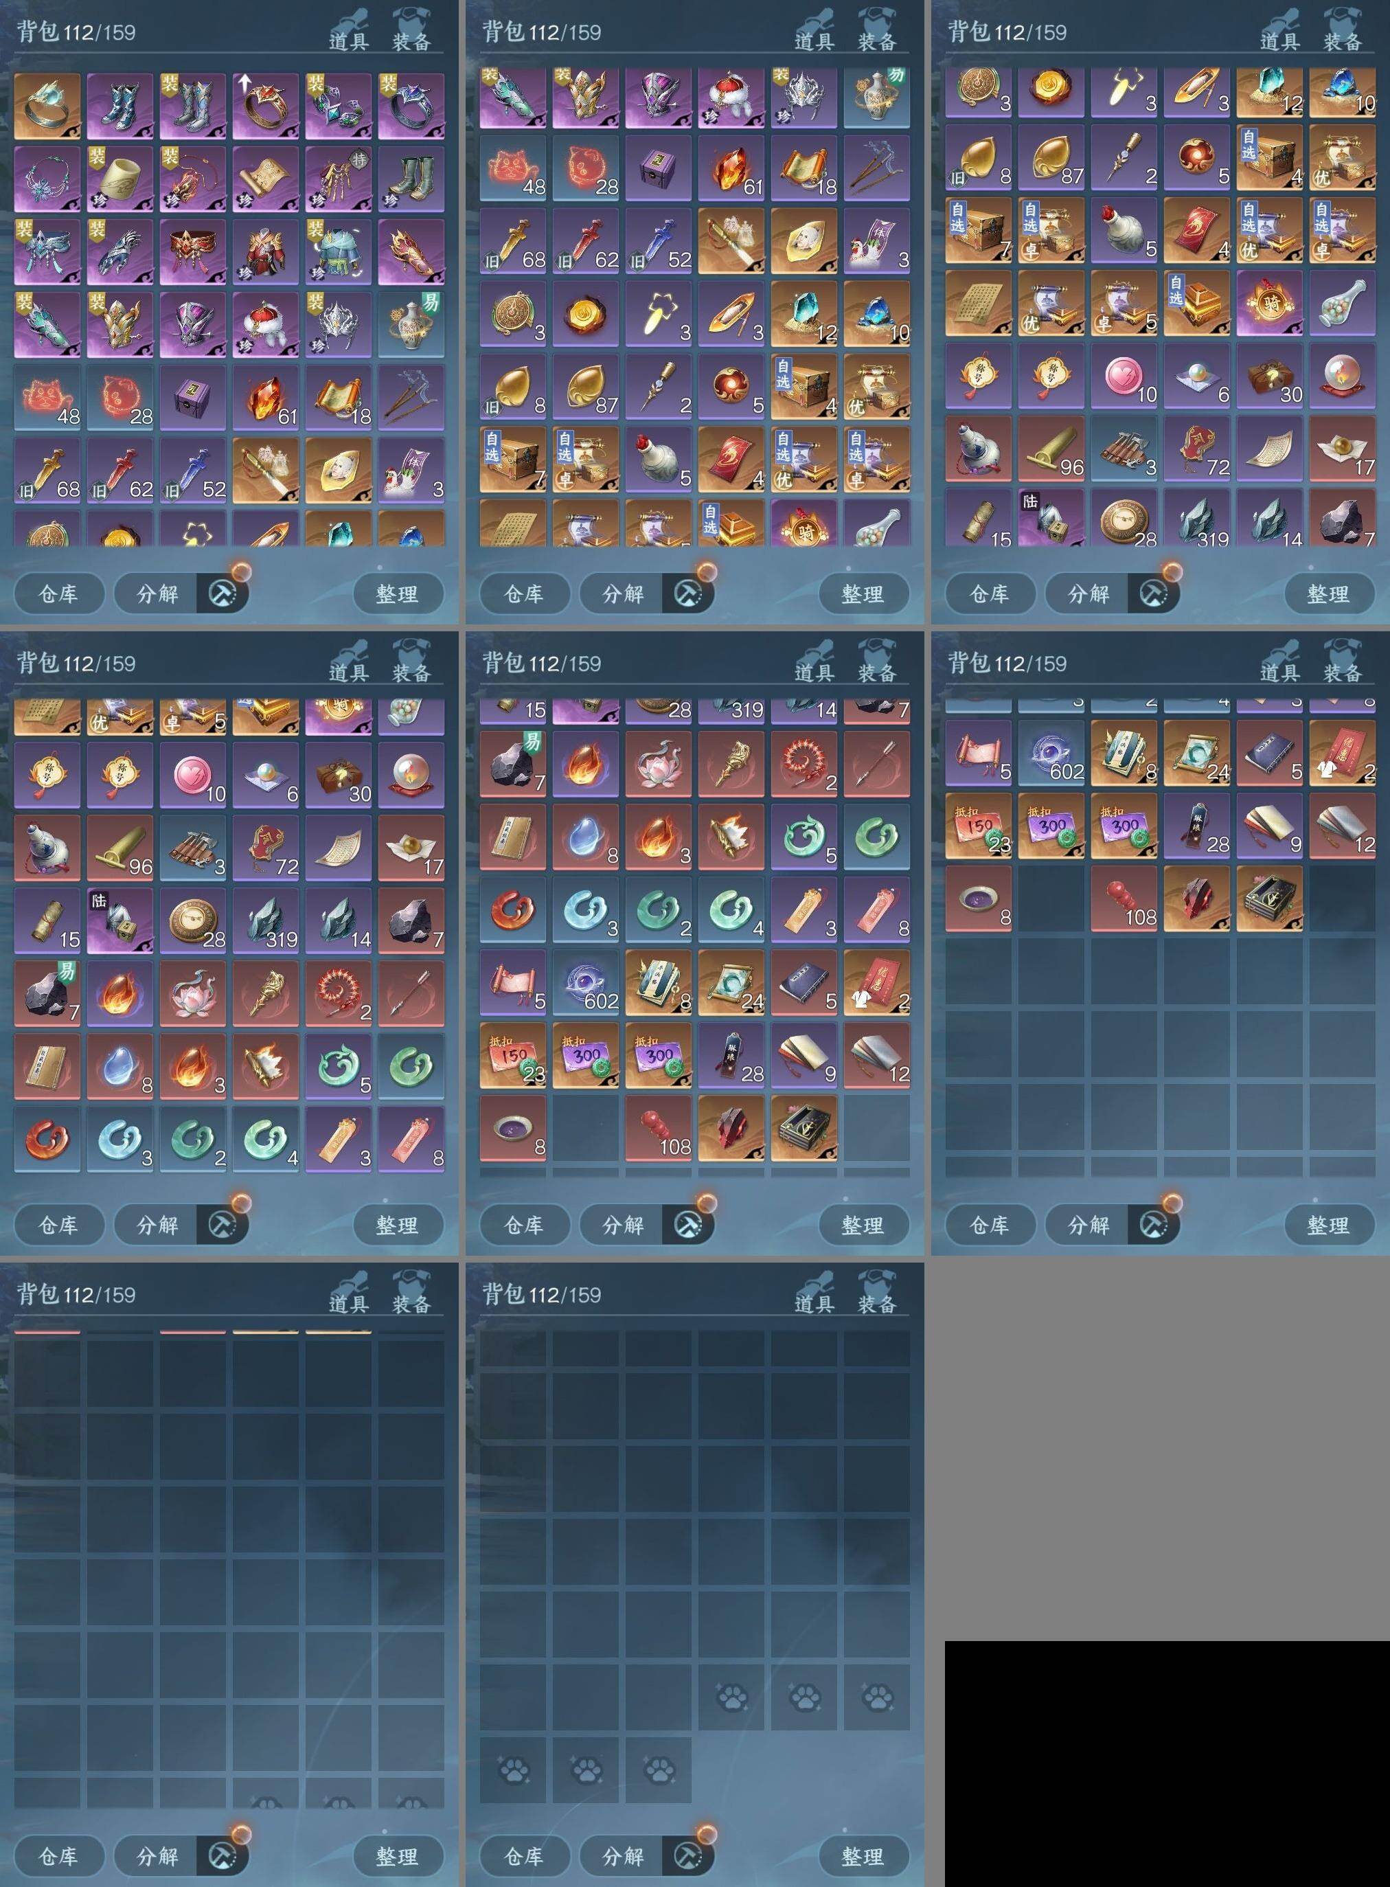The height and width of the screenshot is (1887, 1390).
Task: Select the blue water drop stack of 8 in middle-left panel
Action: (x=120, y=1066)
